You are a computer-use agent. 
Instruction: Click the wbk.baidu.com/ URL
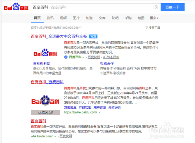pos(42,136)
